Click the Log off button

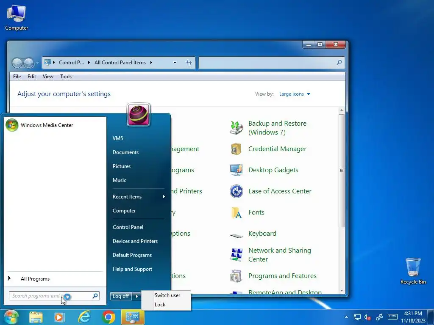(x=121, y=296)
